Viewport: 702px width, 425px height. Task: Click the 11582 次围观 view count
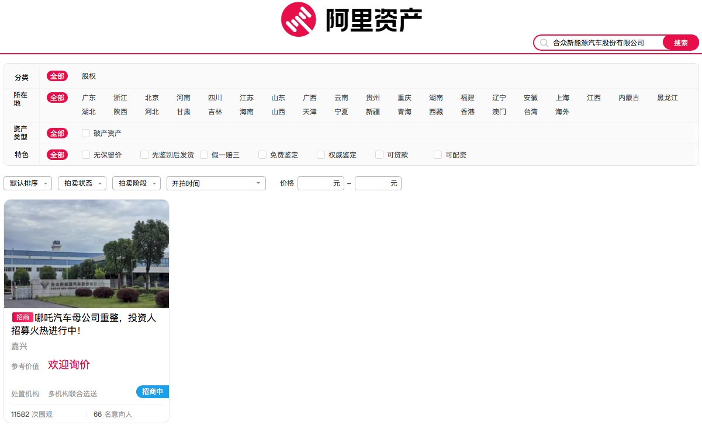[x=32, y=414]
